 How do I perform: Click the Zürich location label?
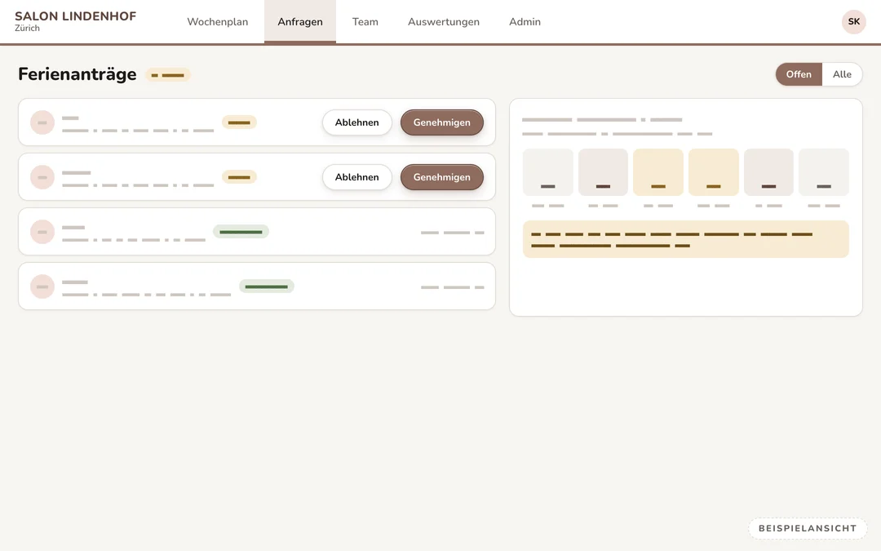click(x=27, y=28)
